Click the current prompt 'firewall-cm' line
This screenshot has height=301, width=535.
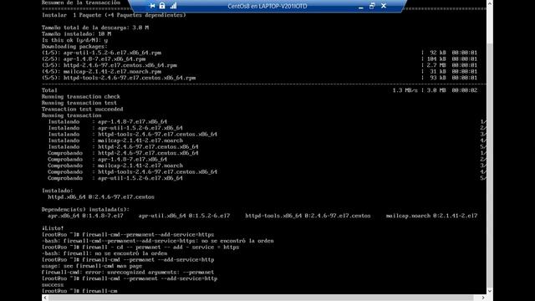[x=79, y=291]
